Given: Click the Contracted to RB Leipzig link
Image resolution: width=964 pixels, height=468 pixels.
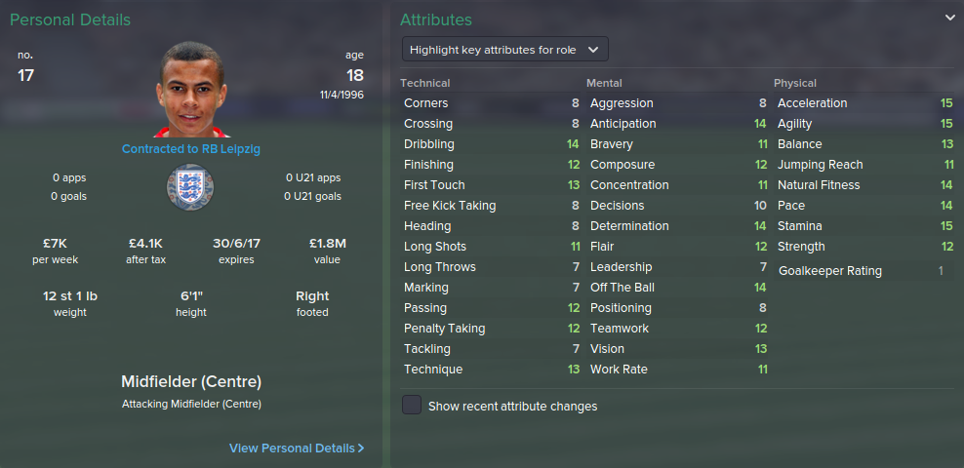Looking at the screenshot, I should coord(190,149).
